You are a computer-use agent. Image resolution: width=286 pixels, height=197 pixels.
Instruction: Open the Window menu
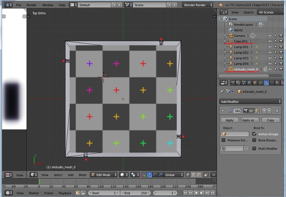[48, 5]
